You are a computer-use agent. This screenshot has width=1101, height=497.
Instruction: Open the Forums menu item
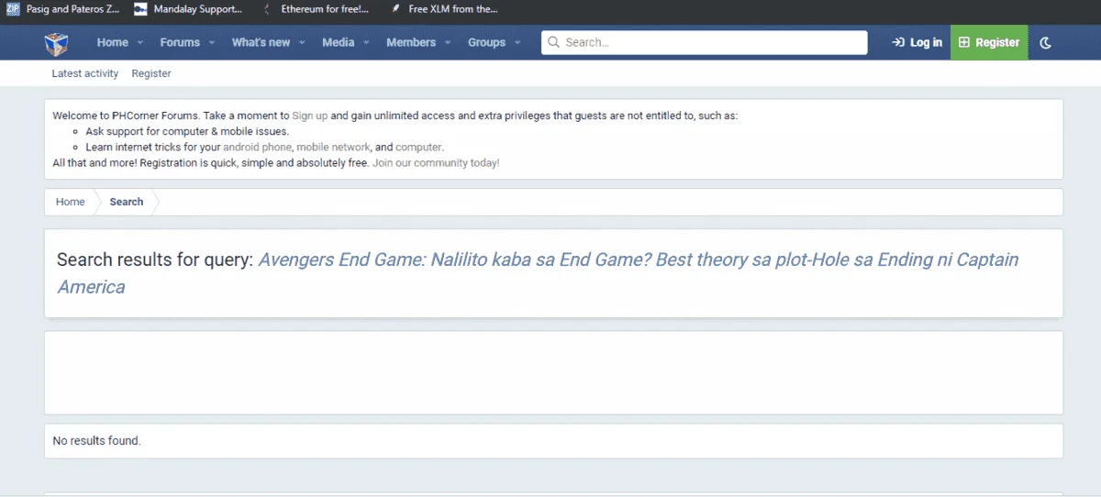(x=180, y=42)
